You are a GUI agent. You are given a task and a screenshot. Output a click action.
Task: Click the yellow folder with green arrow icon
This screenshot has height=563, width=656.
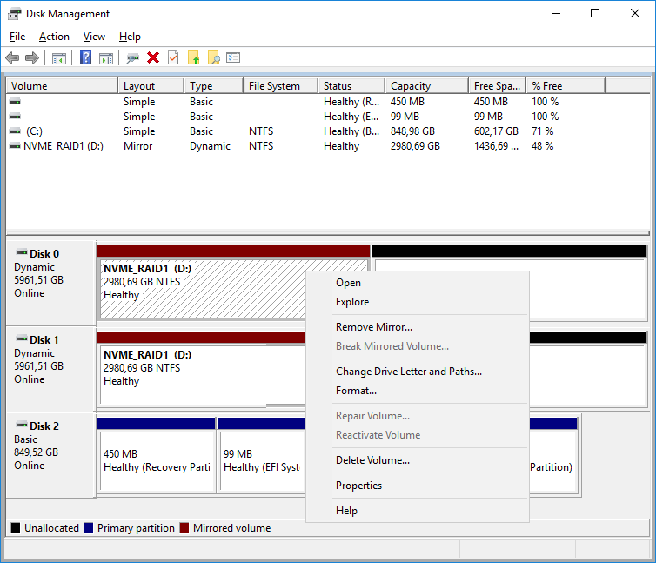click(194, 57)
